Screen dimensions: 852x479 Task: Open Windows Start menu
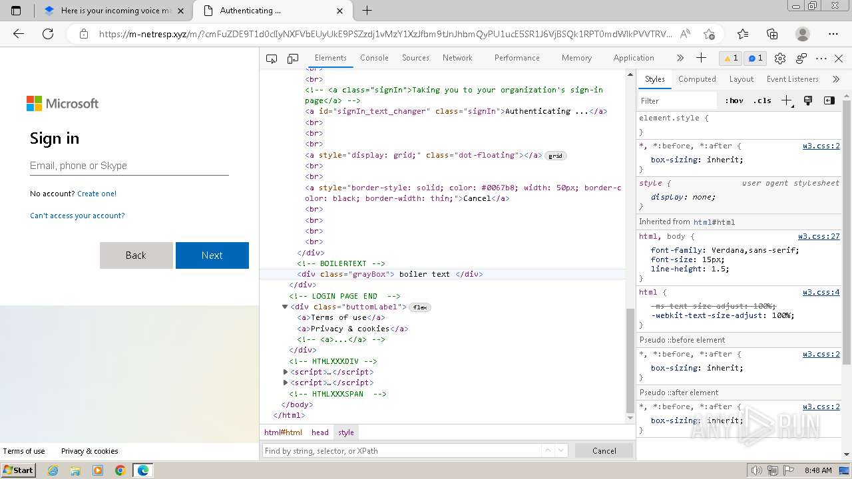(19, 470)
